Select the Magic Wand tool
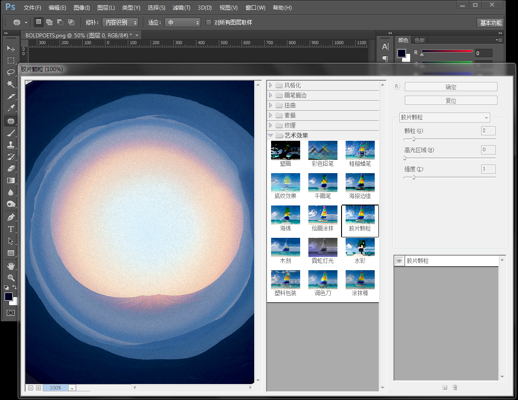Screen dimensions: 518x400 tap(11, 84)
